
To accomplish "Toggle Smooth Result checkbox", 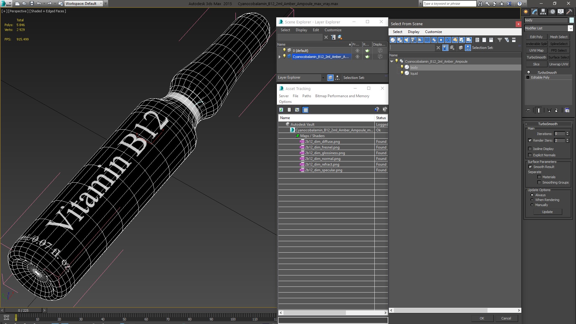I will 530,167.
